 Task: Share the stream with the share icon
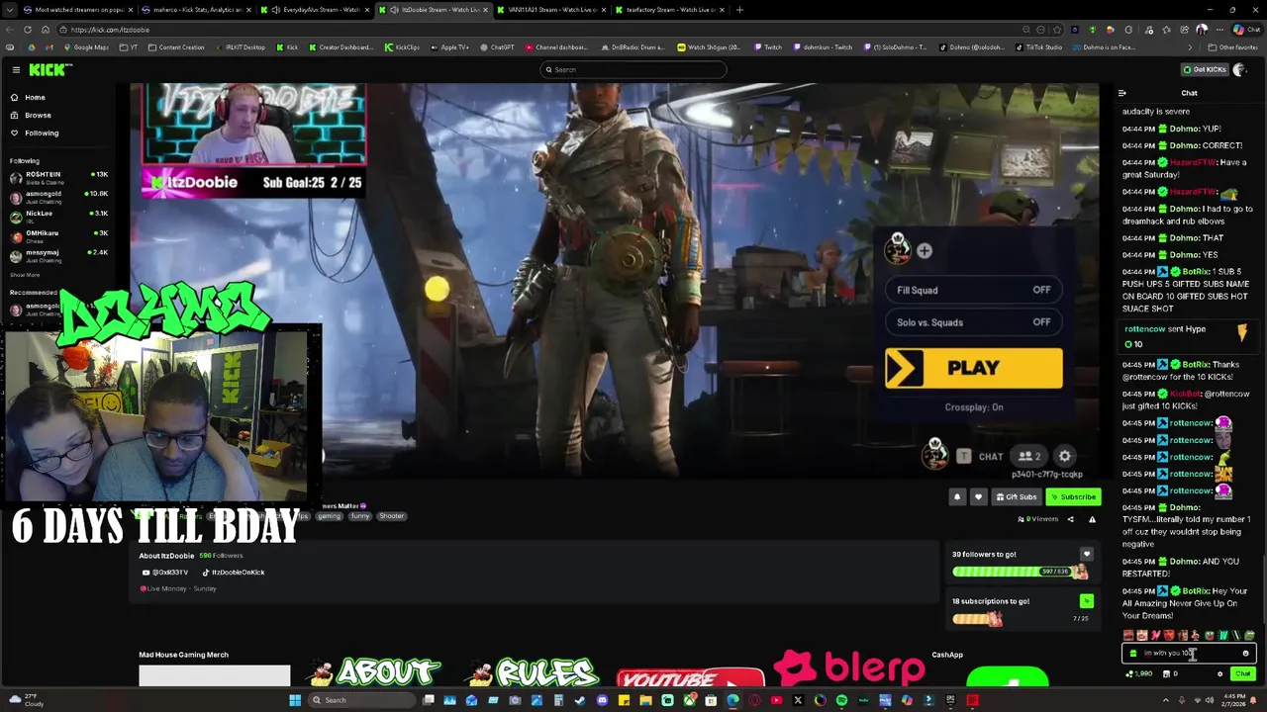pyautogui.click(x=1070, y=519)
